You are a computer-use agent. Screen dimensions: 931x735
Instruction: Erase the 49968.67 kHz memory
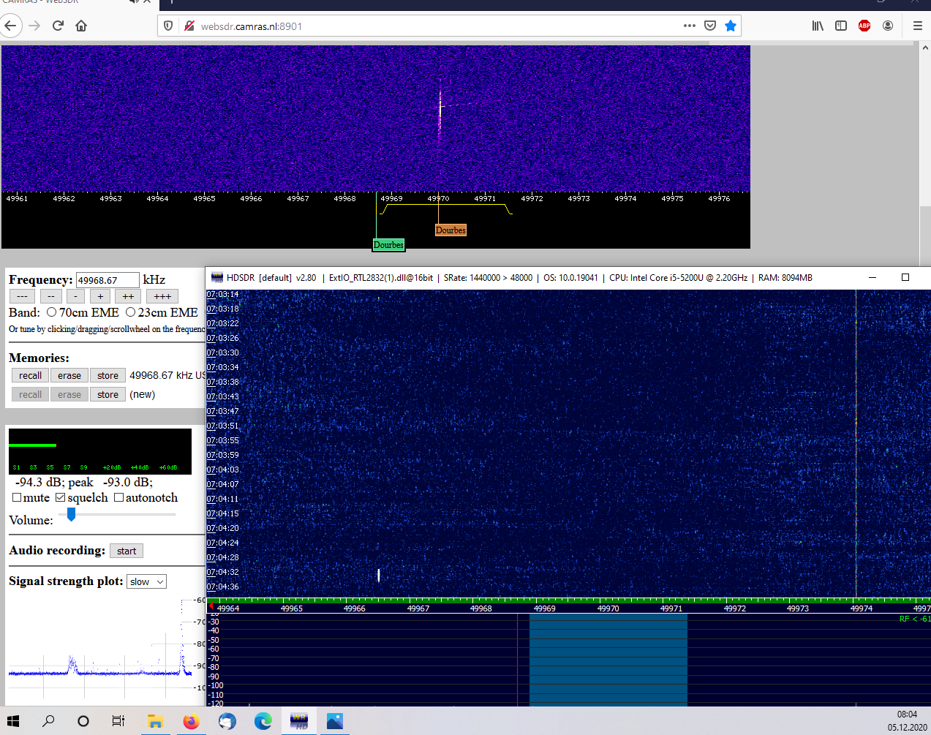(x=69, y=375)
